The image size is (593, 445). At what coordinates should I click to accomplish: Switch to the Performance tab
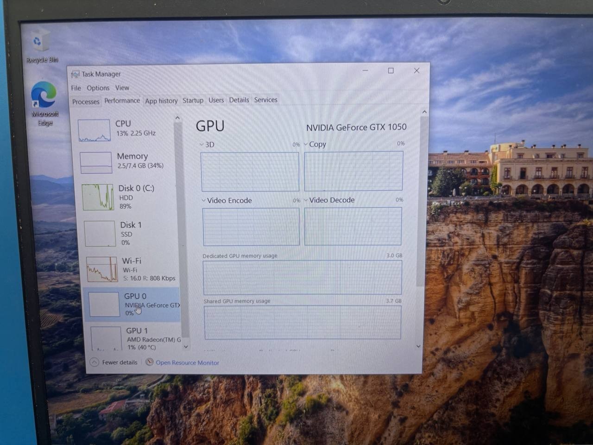pyautogui.click(x=122, y=101)
